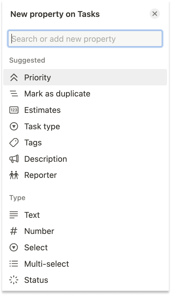This screenshot has height=295, width=171.
Task: Choose the Status property type
Action: (x=36, y=280)
